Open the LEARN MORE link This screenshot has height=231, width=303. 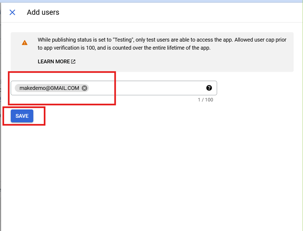tap(54, 62)
